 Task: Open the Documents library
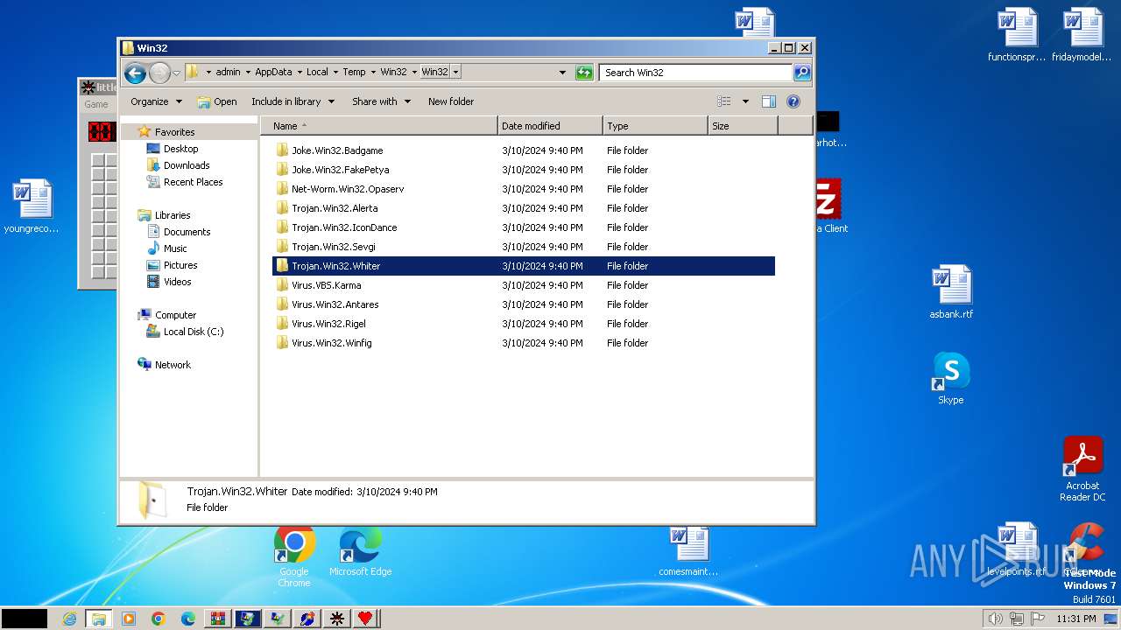click(187, 232)
